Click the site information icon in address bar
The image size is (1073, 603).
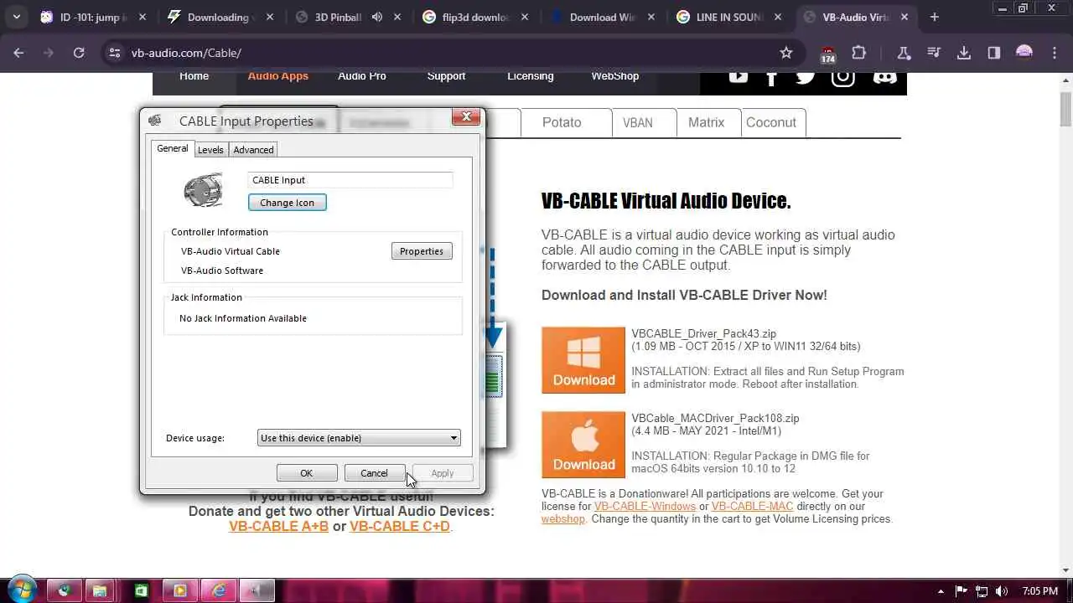tap(115, 53)
